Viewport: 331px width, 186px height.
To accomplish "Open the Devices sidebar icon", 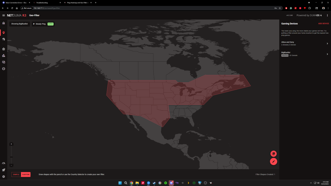I will (x=4, y=62).
